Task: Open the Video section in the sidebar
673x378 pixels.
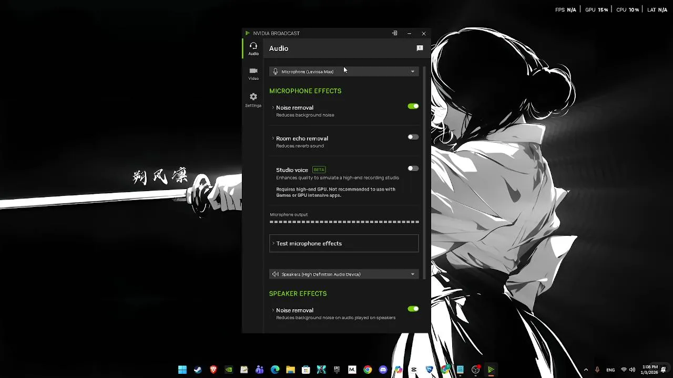Action: [253, 73]
